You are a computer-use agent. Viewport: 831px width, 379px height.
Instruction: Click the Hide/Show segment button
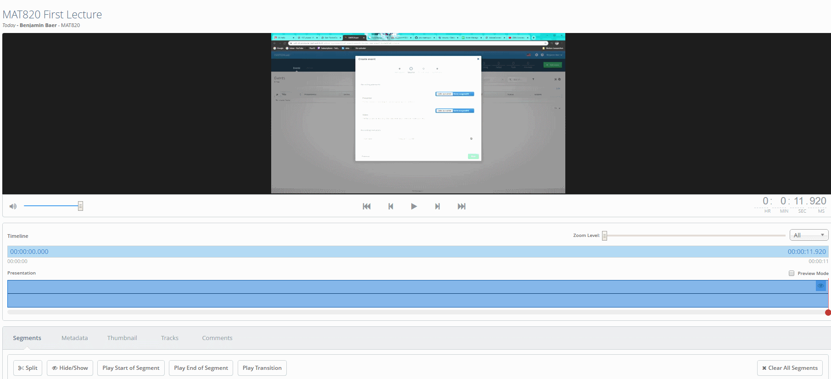(70, 368)
